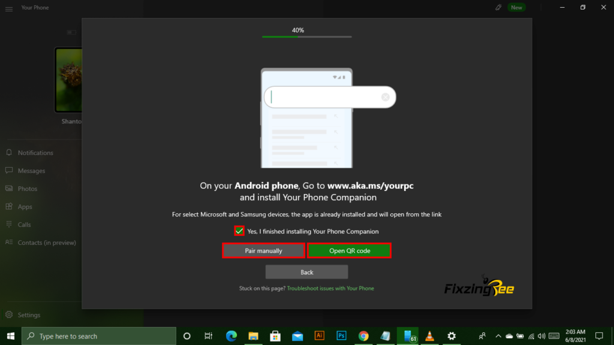Open Adobe Illustrator from taskbar

pos(319,336)
